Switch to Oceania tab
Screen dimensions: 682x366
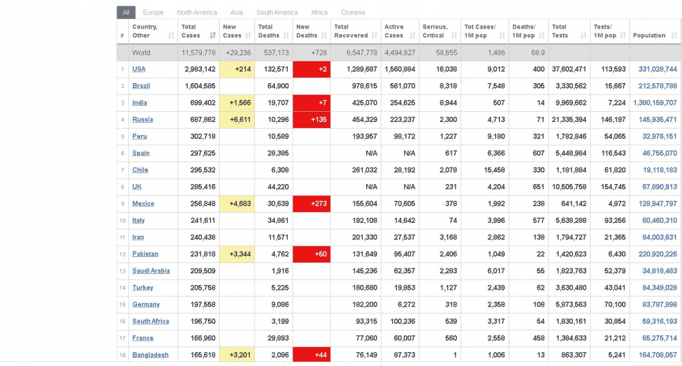pyautogui.click(x=353, y=12)
